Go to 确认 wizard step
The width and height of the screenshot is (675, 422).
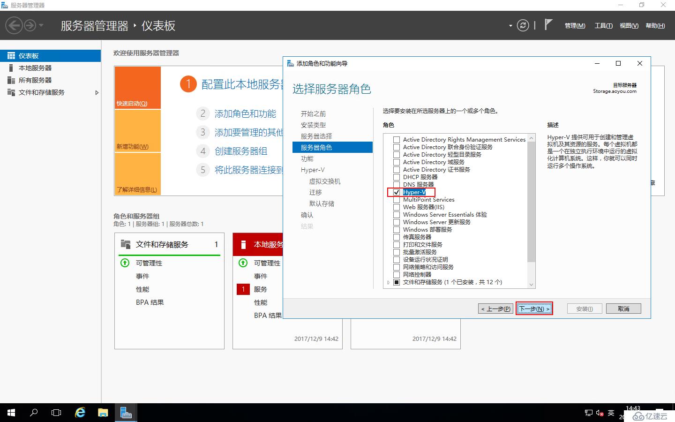307,215
